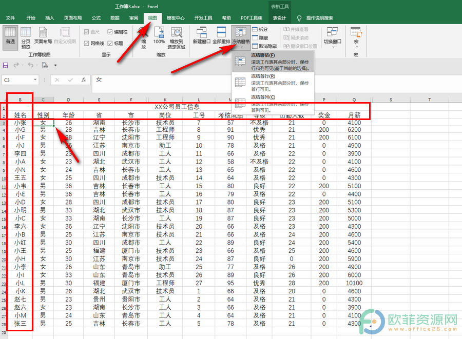Viewport: 462px width, 339px height.
Task: Click Hide window (隐藏) button
Action: click(x=260, y=37)
